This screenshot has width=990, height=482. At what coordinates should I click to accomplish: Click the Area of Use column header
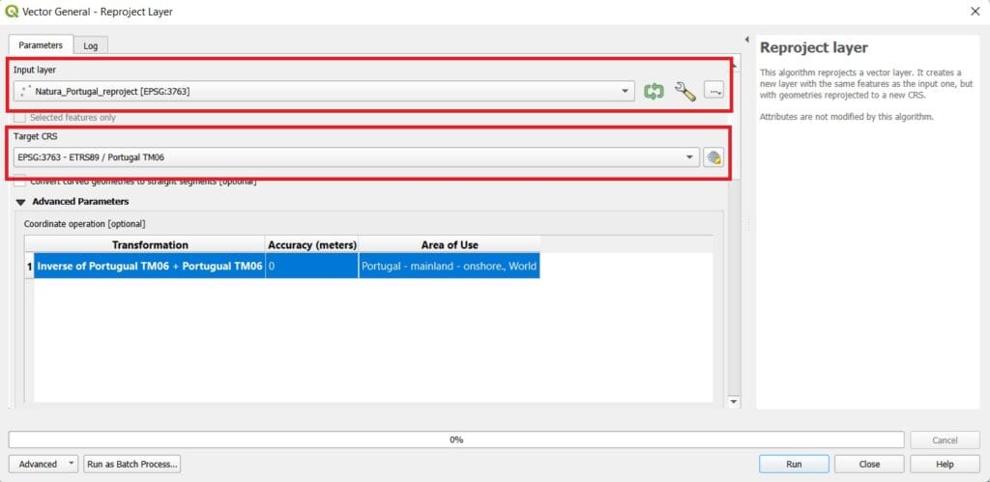click(x=449, y=244)
